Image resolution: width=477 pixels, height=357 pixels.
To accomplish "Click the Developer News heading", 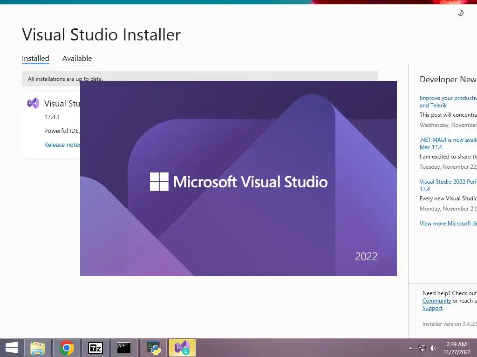I will [448, 79].
